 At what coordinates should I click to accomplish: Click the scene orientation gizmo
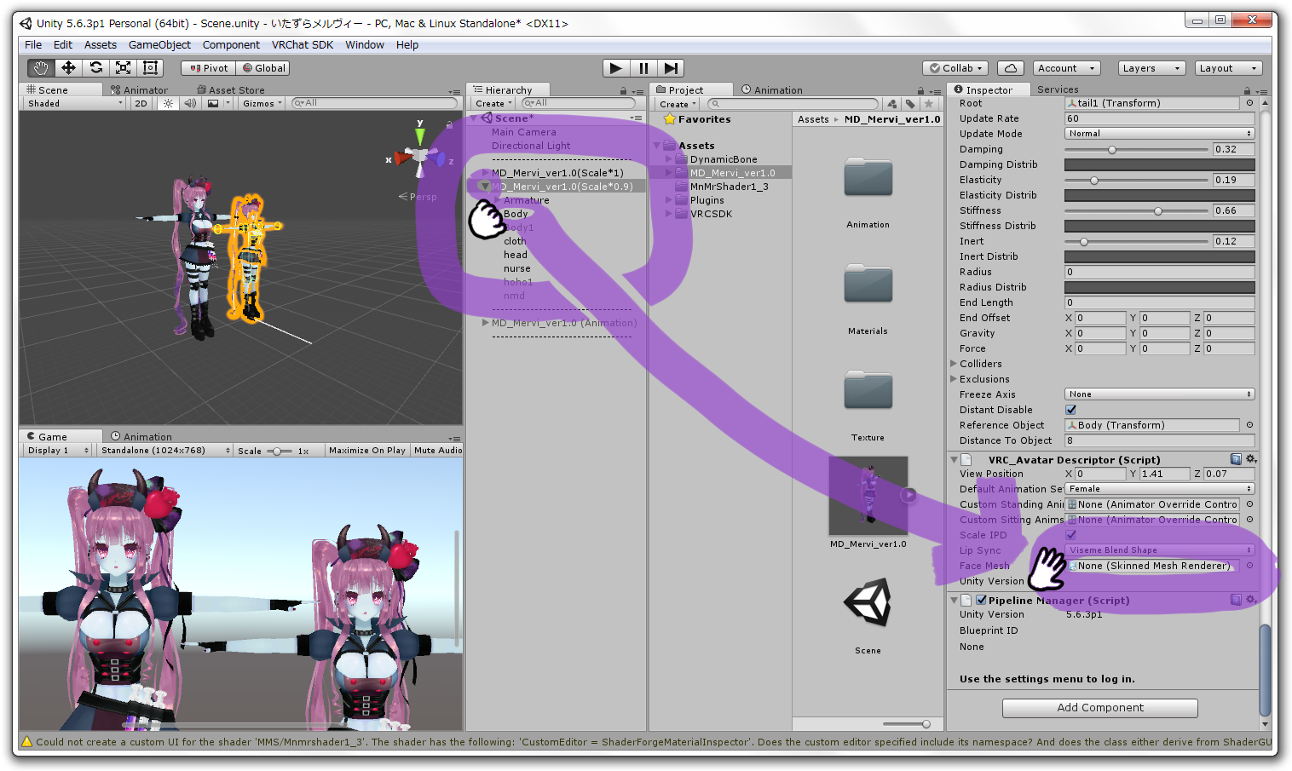(x=419, y=155)
